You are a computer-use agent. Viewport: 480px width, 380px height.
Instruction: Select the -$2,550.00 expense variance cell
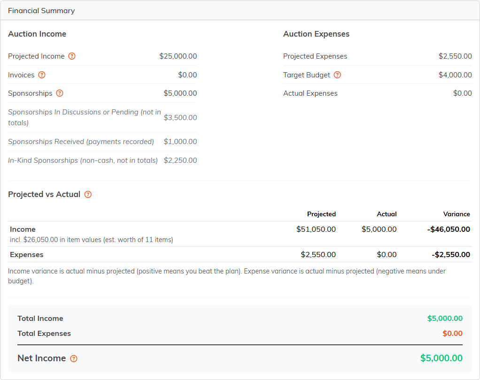(x=451, y=255)
